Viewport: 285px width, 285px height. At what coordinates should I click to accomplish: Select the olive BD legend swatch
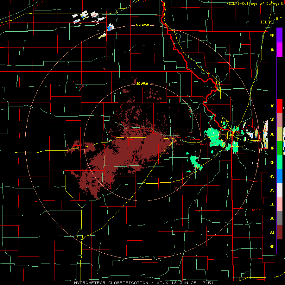click(280, 134)
